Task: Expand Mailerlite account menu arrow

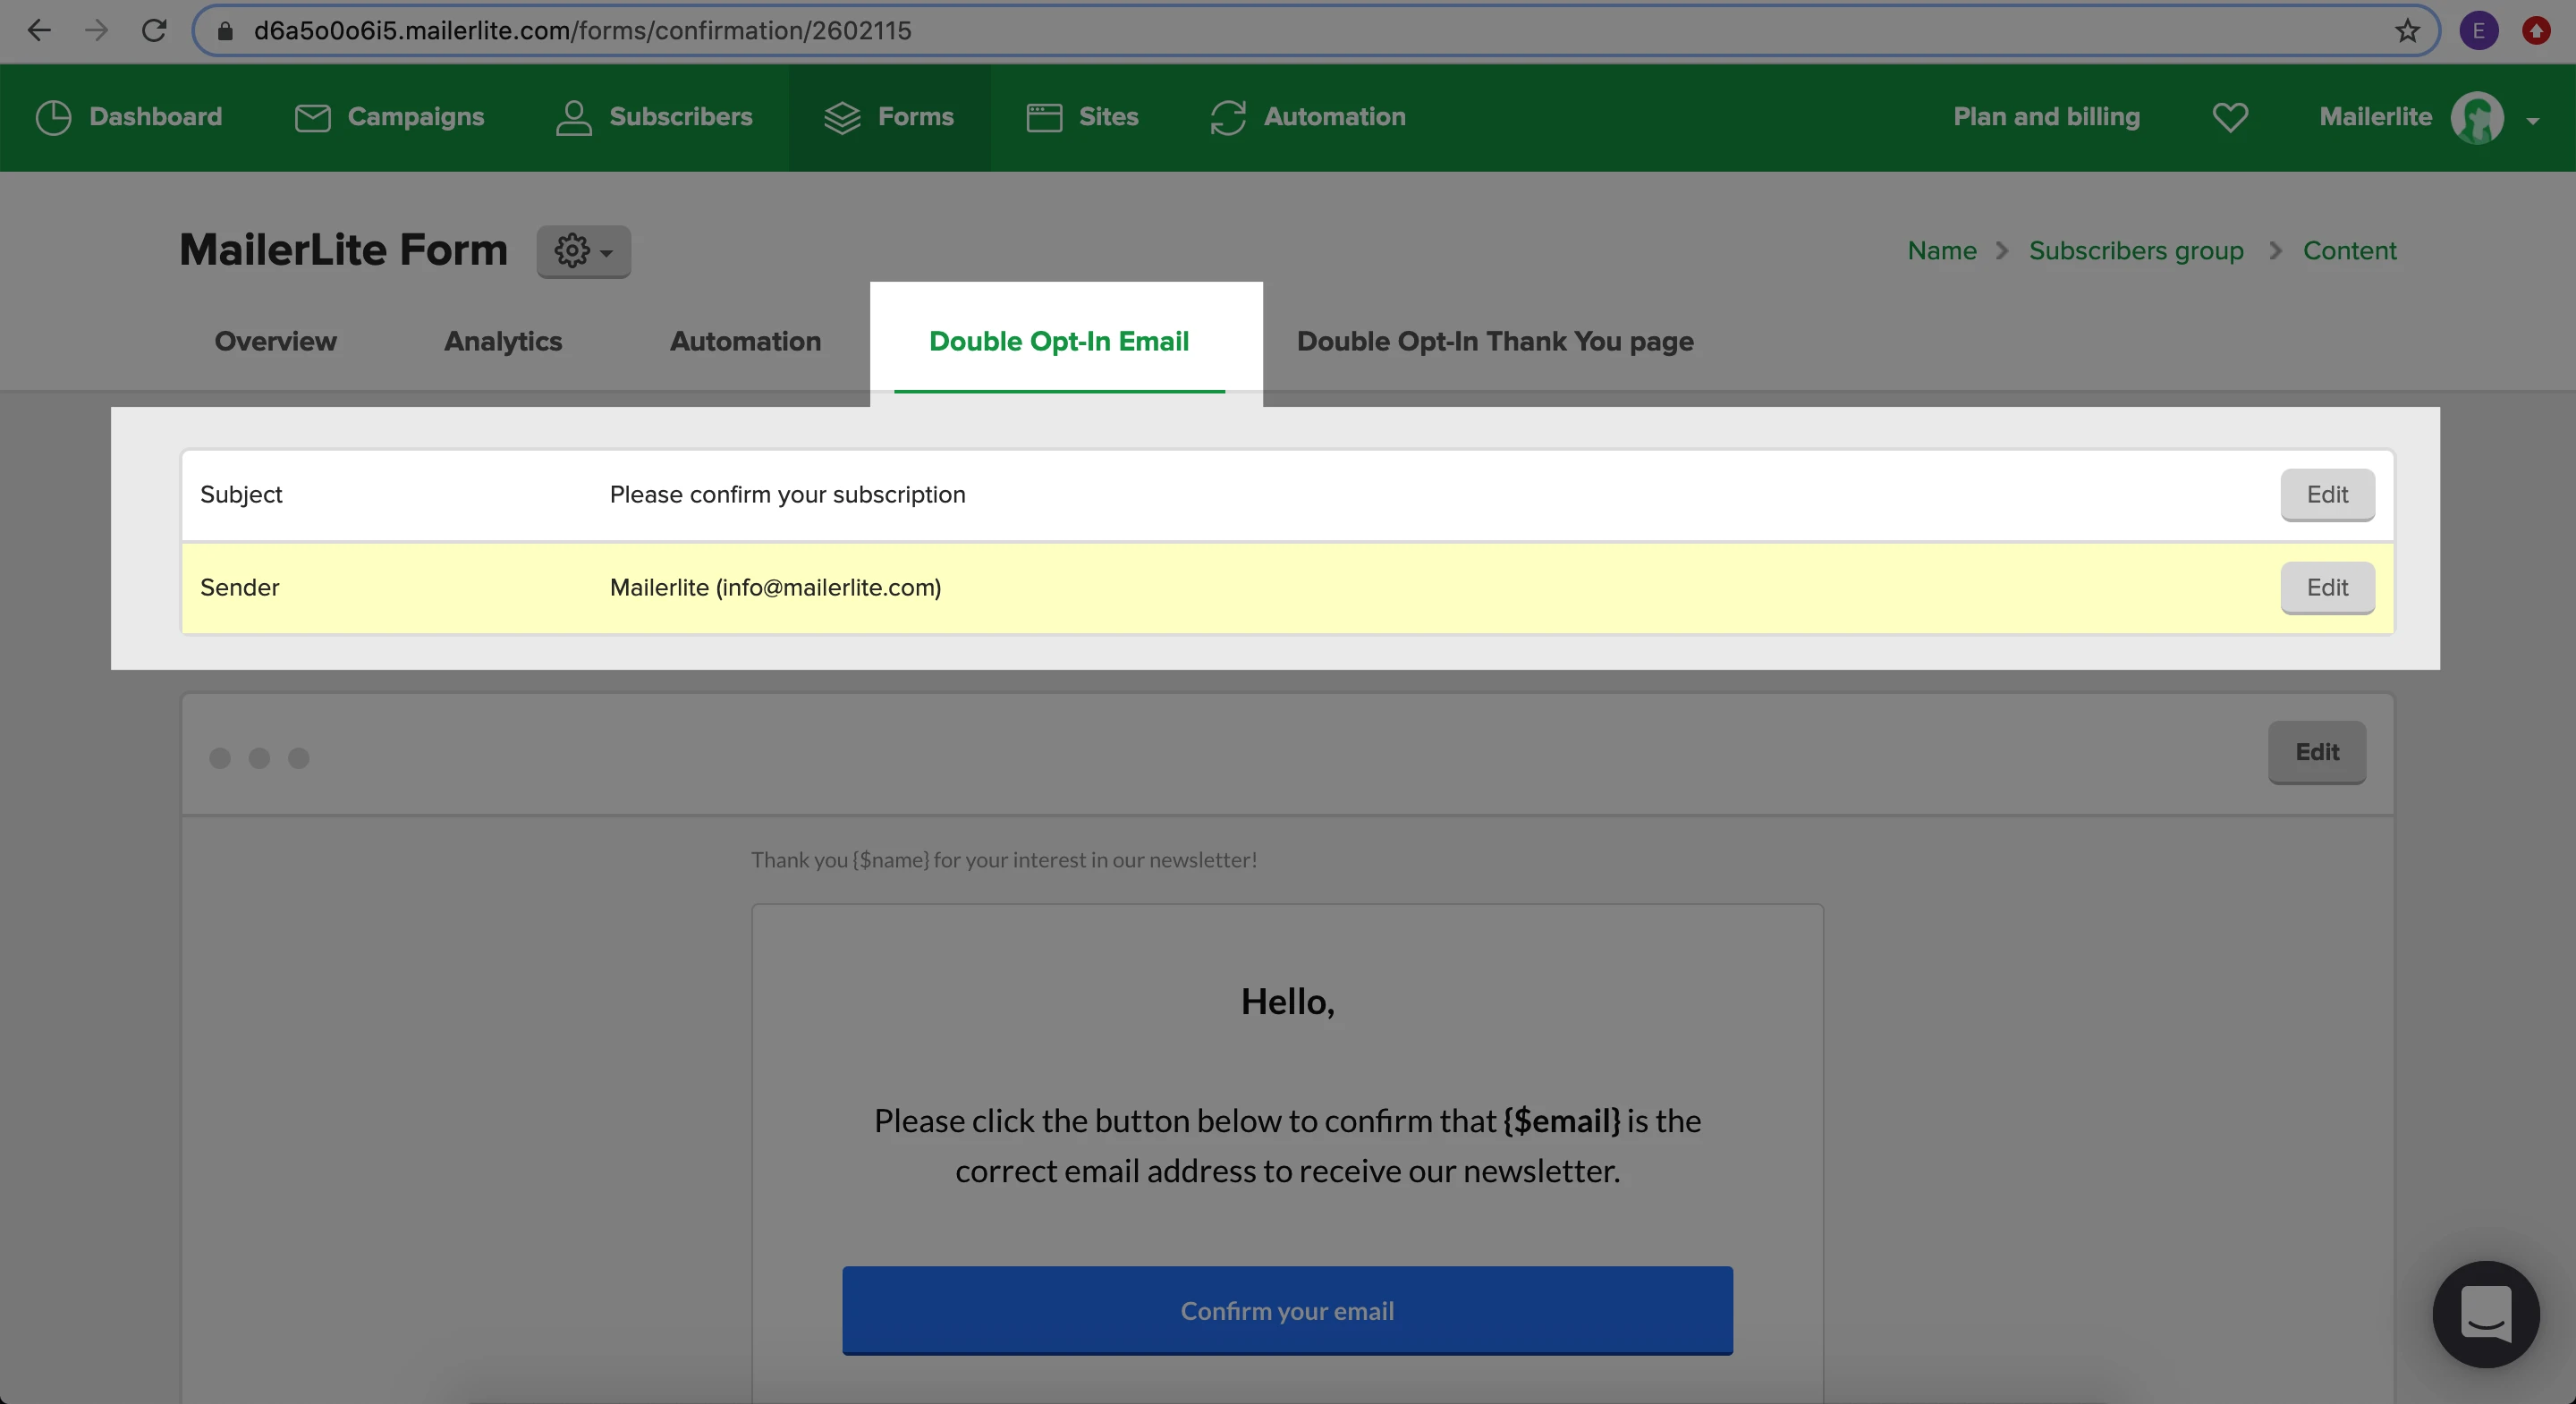Action: [x=2533, y=120]
